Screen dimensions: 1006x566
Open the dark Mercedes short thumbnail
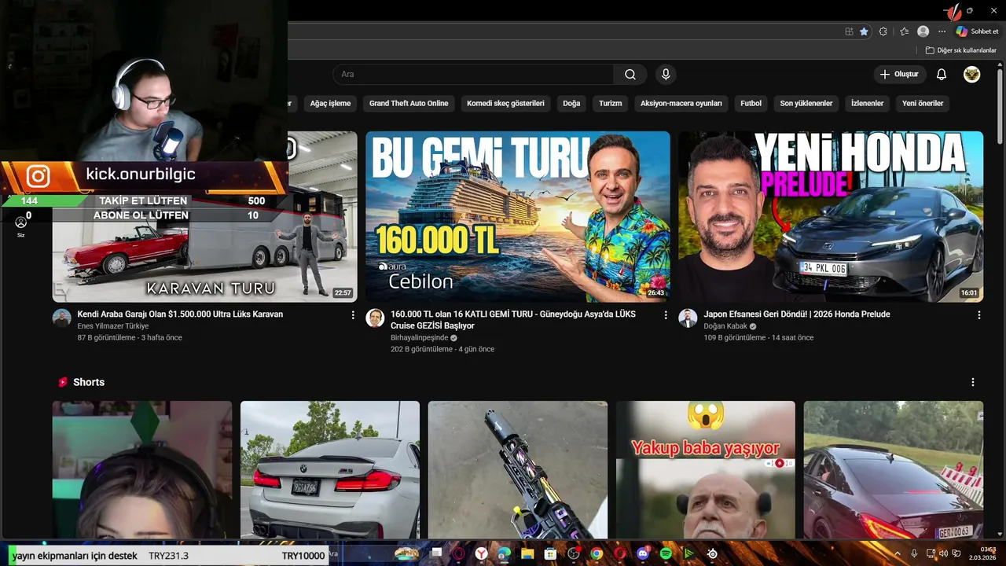click(894, 470)
